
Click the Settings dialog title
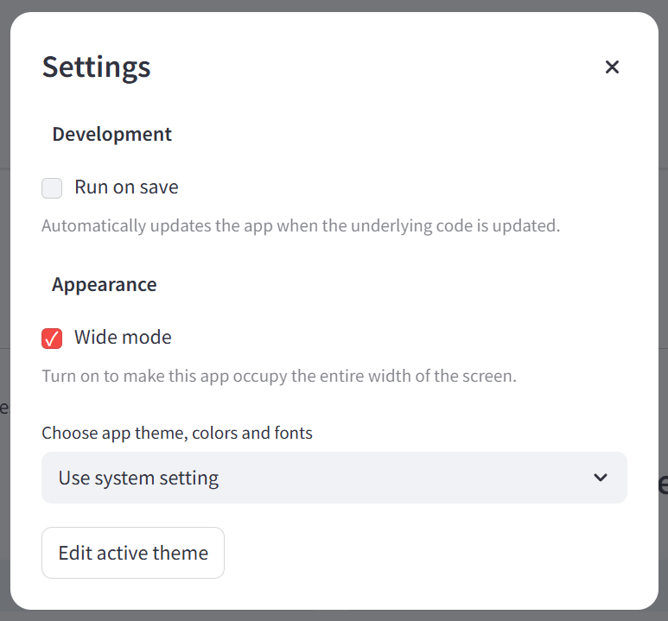click(96, 67)
